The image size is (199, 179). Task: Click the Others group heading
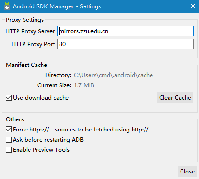click(15, 119)
